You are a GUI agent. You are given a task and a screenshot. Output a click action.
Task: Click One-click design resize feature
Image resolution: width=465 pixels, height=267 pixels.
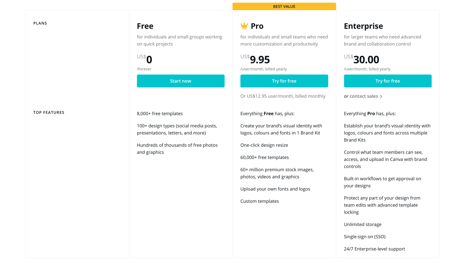point(264,145)
